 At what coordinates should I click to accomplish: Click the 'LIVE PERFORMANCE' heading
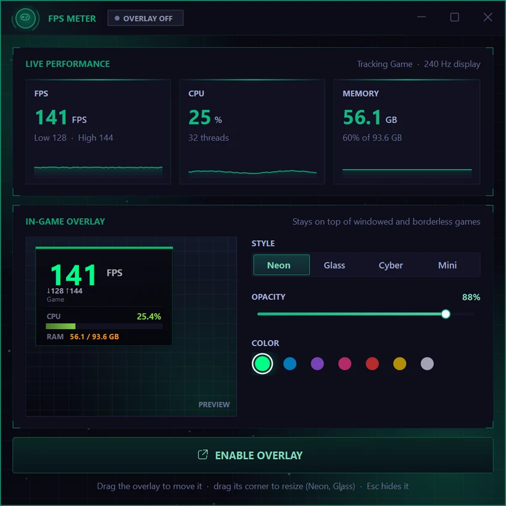pos(68,64)
